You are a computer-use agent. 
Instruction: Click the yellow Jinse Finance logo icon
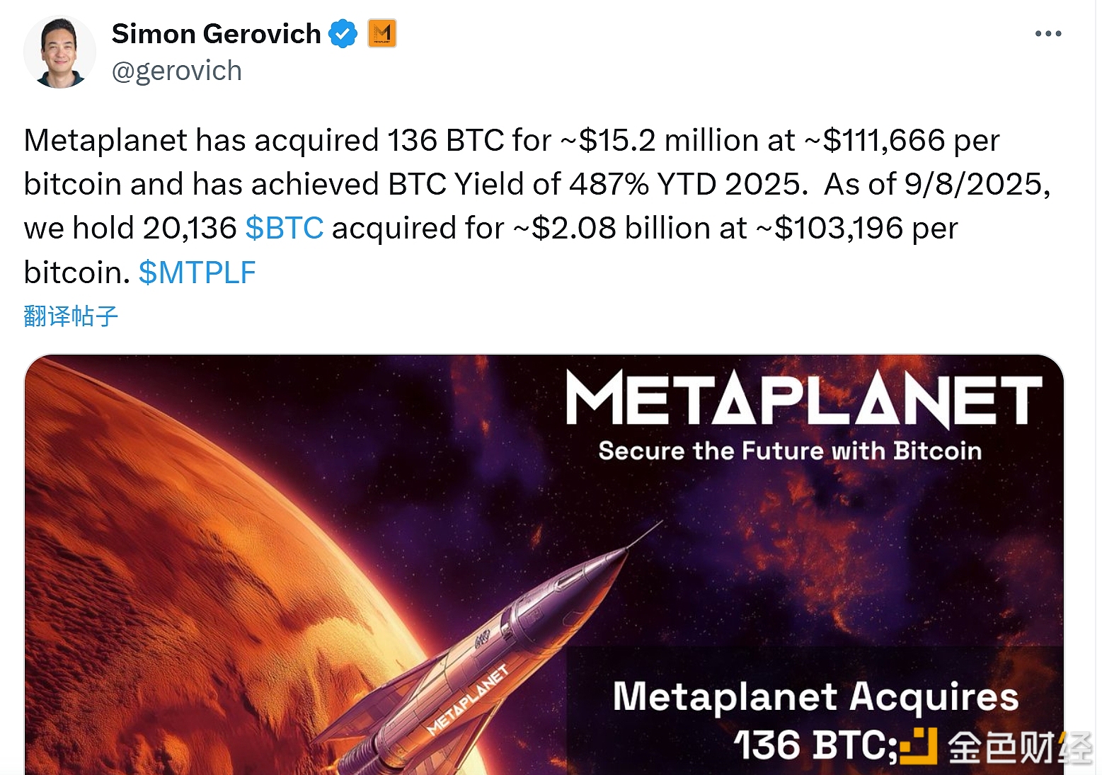point(919,746)
